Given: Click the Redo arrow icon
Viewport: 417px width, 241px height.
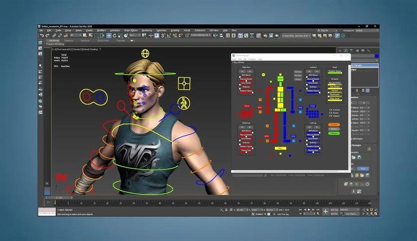Looking at the screenshot, I should (x=47, y=36).
